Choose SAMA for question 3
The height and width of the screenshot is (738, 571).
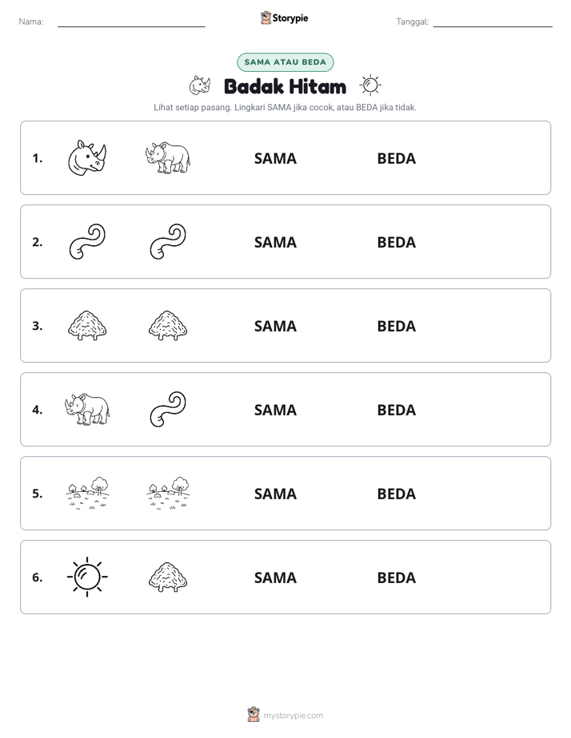click(275, 326)
